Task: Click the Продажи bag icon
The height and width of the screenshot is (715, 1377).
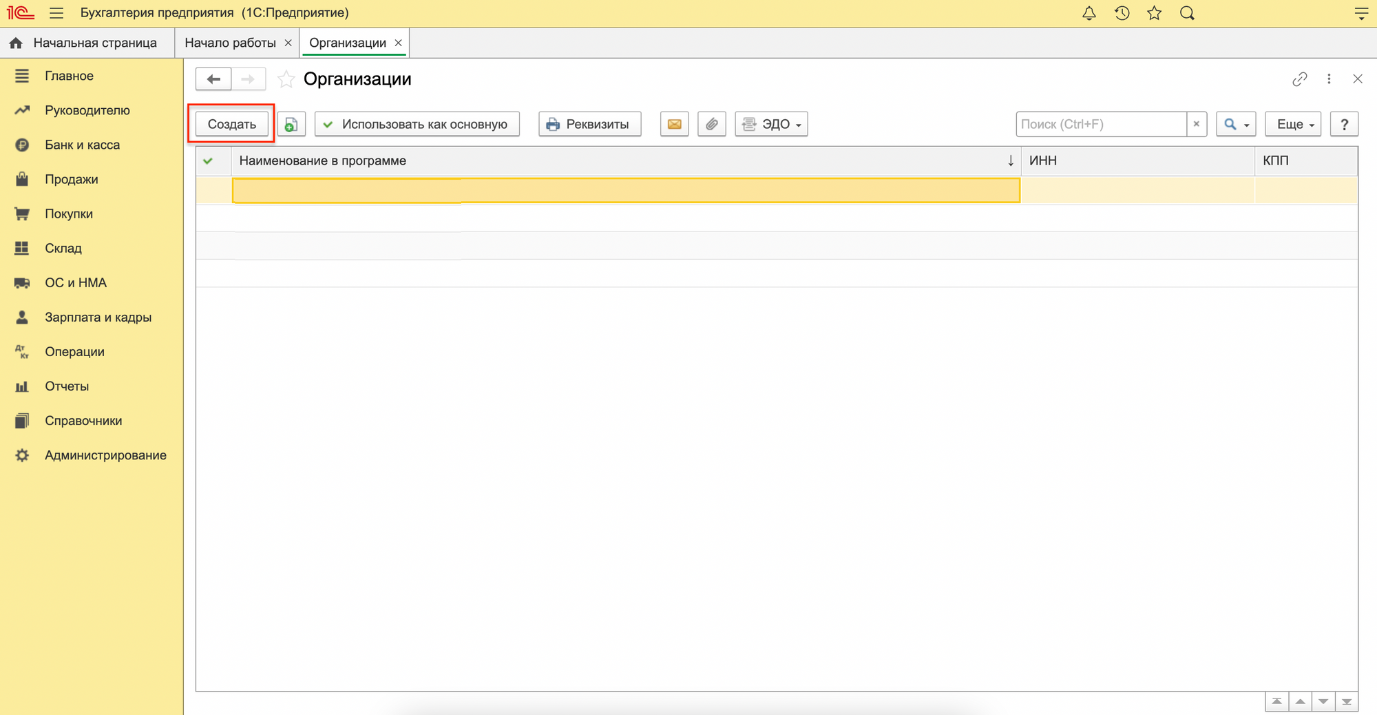Action: coord(22,179)
